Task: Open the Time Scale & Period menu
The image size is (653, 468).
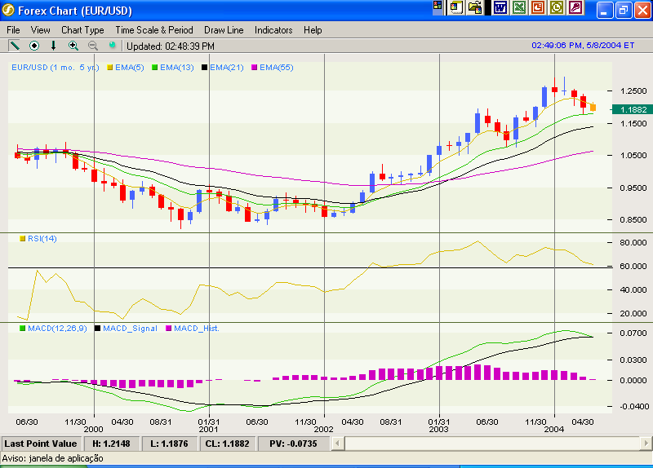Action: 154,30
